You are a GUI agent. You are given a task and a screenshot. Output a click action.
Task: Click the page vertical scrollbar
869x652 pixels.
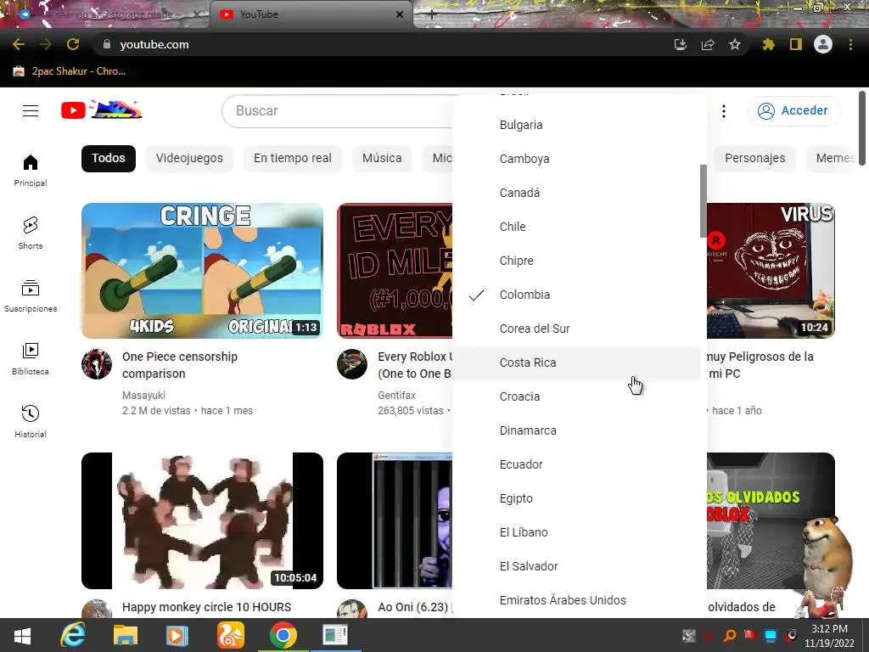pos(862,129)
